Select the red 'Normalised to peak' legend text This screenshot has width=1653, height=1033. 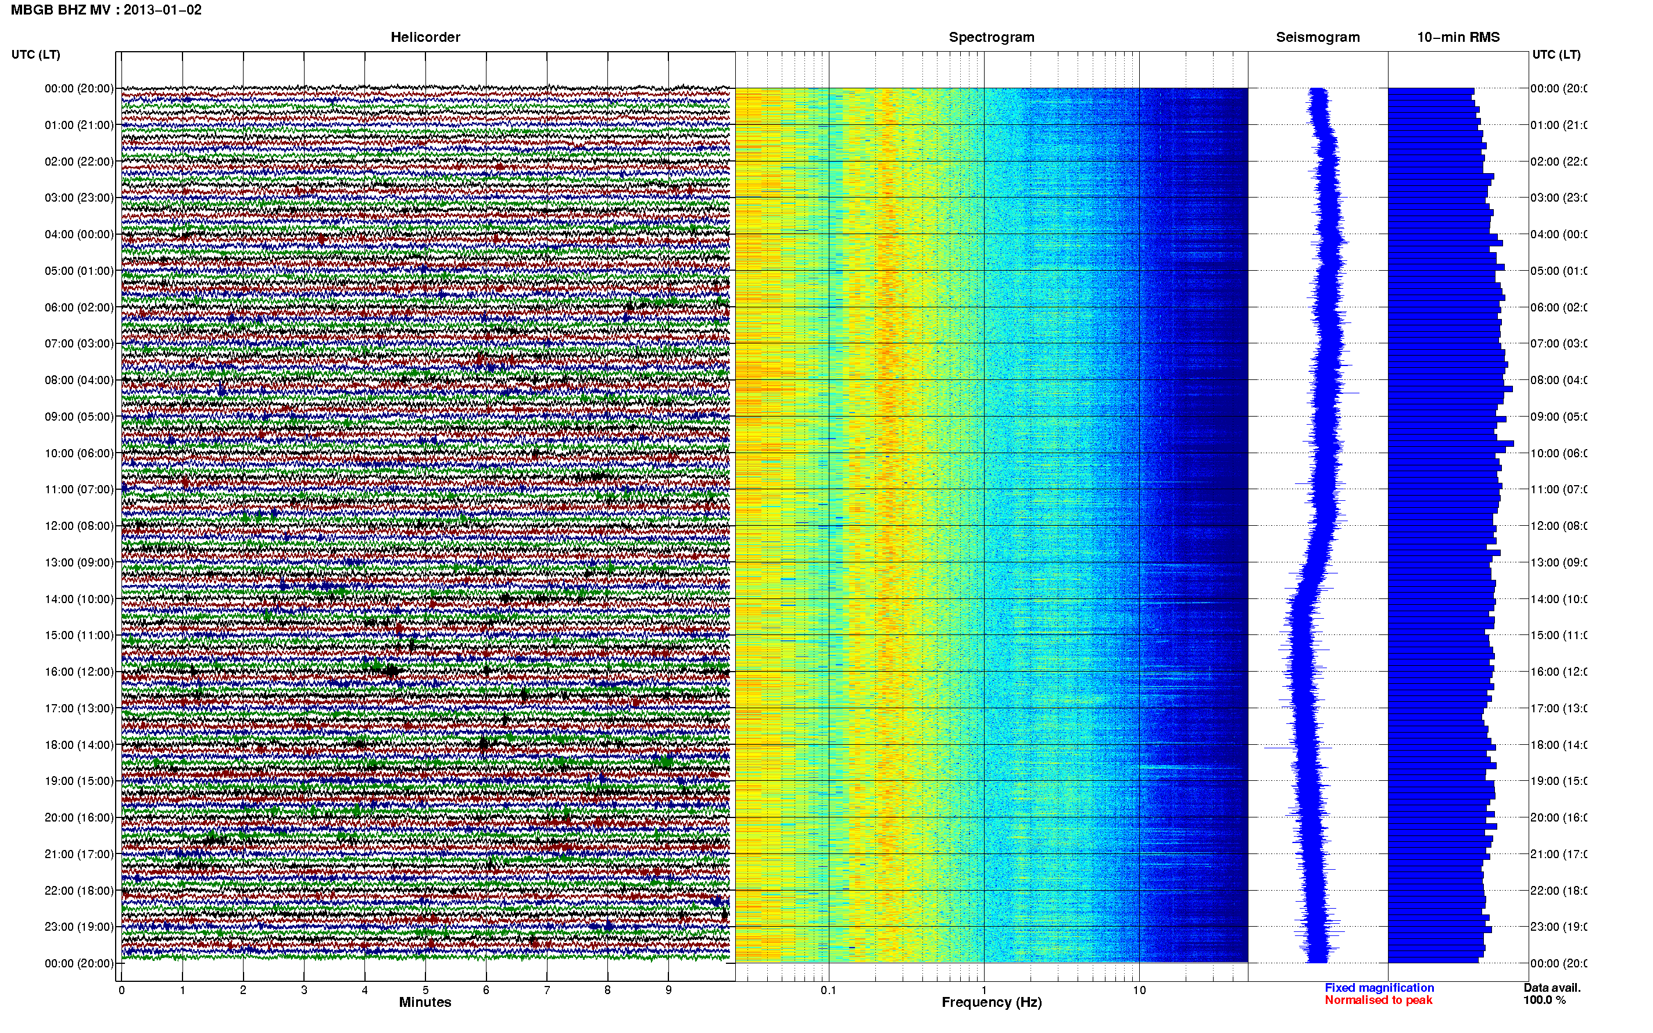click(1378, 1000)
